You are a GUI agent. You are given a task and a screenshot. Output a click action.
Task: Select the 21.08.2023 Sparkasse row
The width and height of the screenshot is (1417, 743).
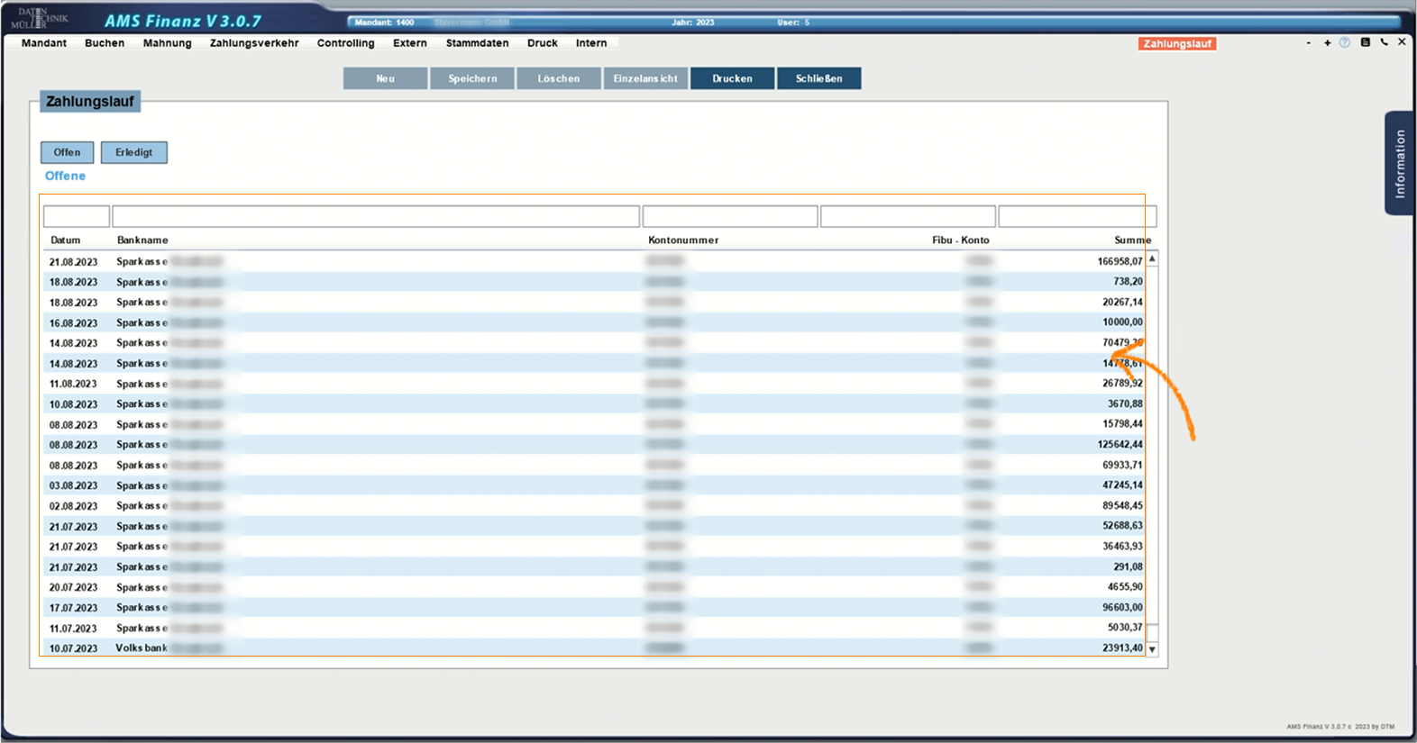(x=361, y=261)
